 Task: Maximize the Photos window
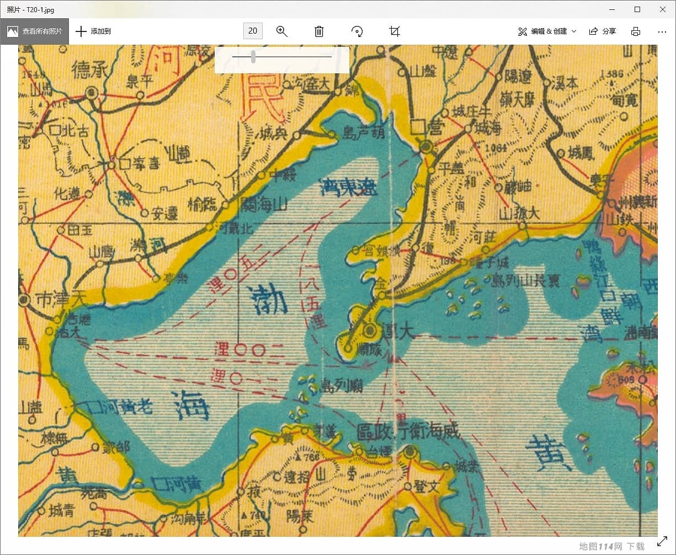tap(637, 9)
